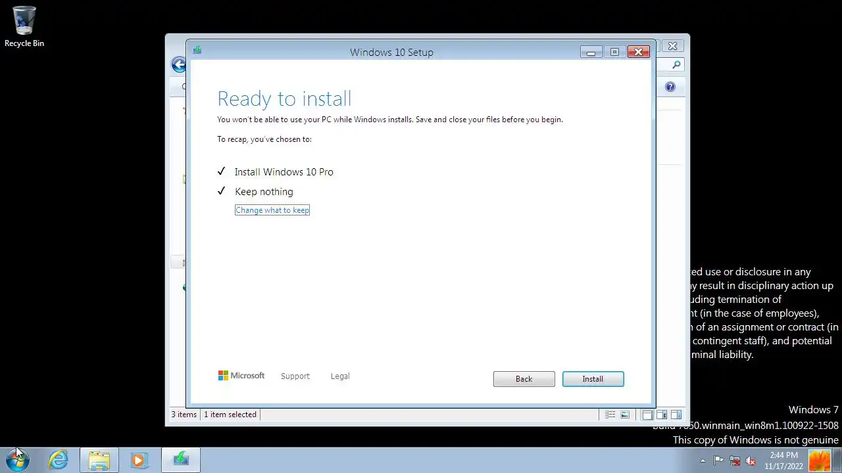Maximize the Windows 10 Setup window
Image resolution: width=842 pixels, height=473 pixels.
[614, 52]
